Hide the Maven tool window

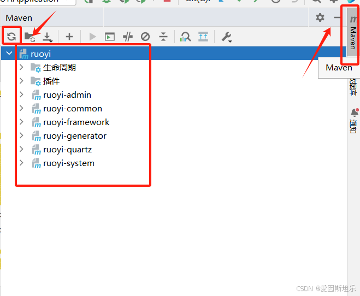pos(337,17)
